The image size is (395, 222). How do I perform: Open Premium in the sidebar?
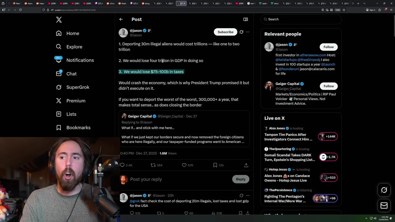(70, 101)
